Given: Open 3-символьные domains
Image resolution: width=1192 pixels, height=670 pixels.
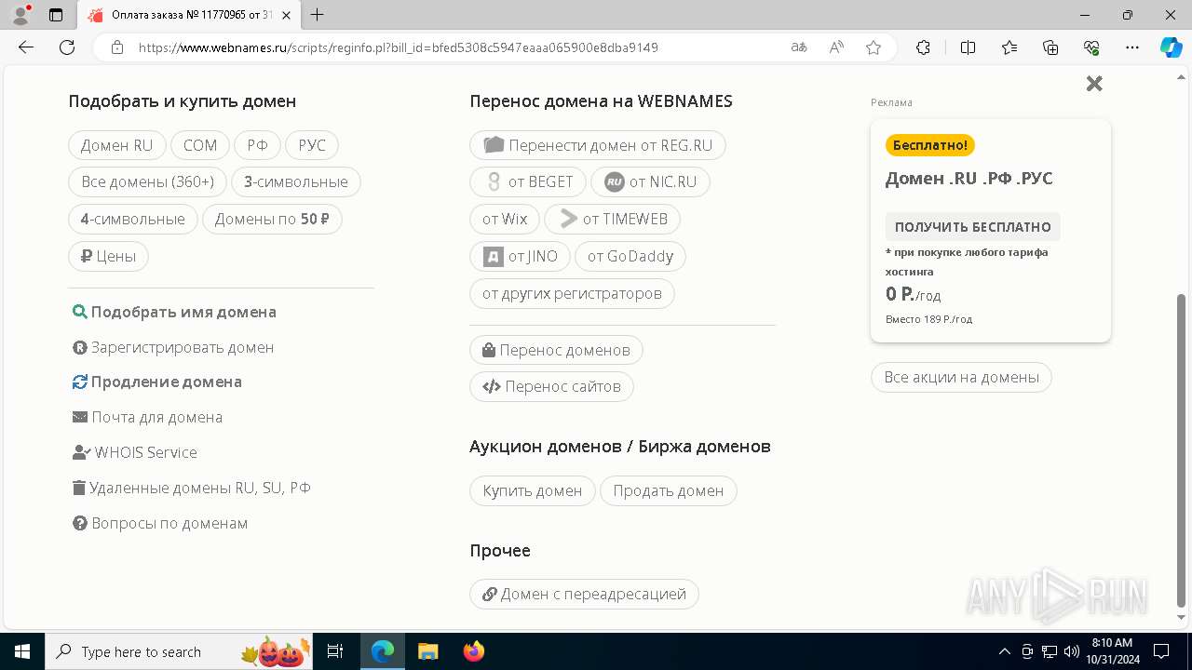Looking at the screenshot, I should coord(296,182).
